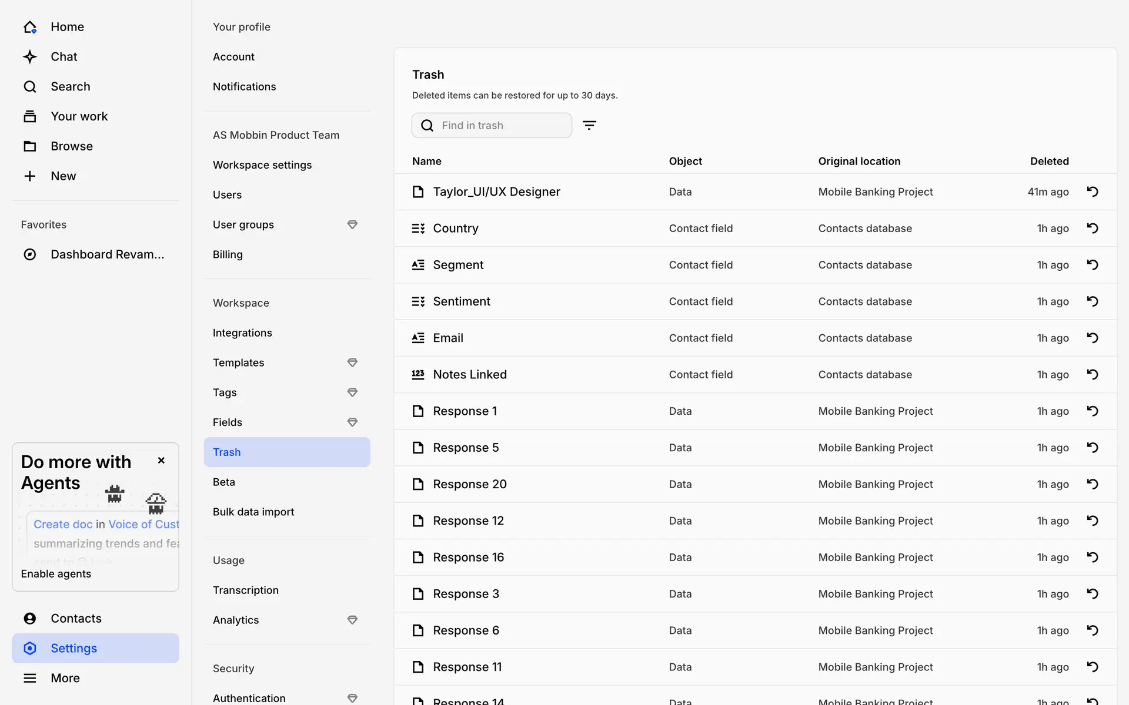Open Your work in the sidebar
Image resolution: width=1129 pixels, height=705 pixels.
(x=79, y=116)
